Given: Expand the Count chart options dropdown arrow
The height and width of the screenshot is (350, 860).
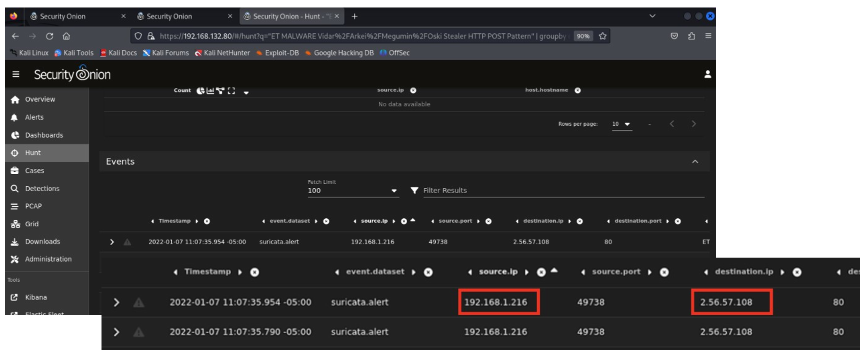Looking at the screenshot, I should [x=246, y=92].
